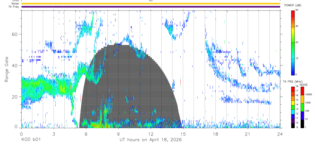
Task: Click the Noise row label at top
Action: click(x=15, y=4)
